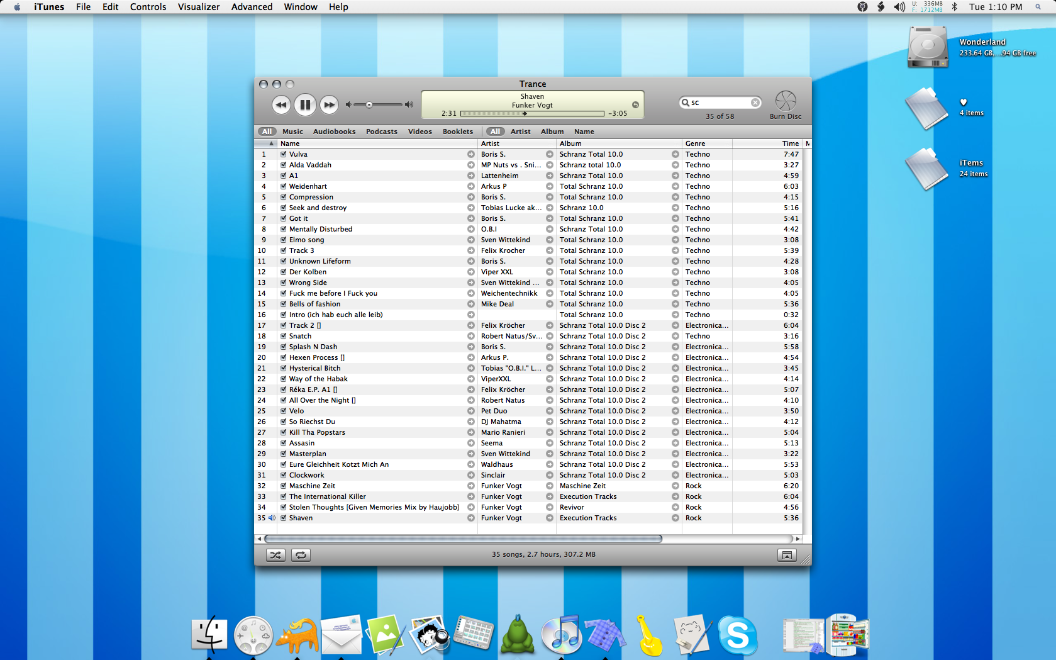This screenshot has width=1056, height=660.
Task: Open Adium green bird icon in Dock
Action: point(517,634)
